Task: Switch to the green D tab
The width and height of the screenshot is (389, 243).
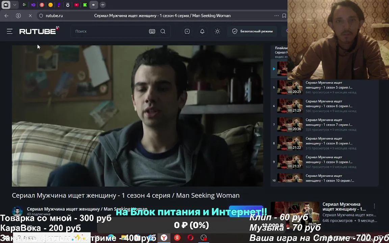Action: tap(24, 5)
